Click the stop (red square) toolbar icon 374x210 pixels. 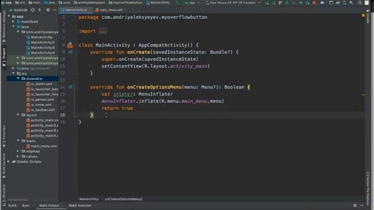click(x=314, y=3)
